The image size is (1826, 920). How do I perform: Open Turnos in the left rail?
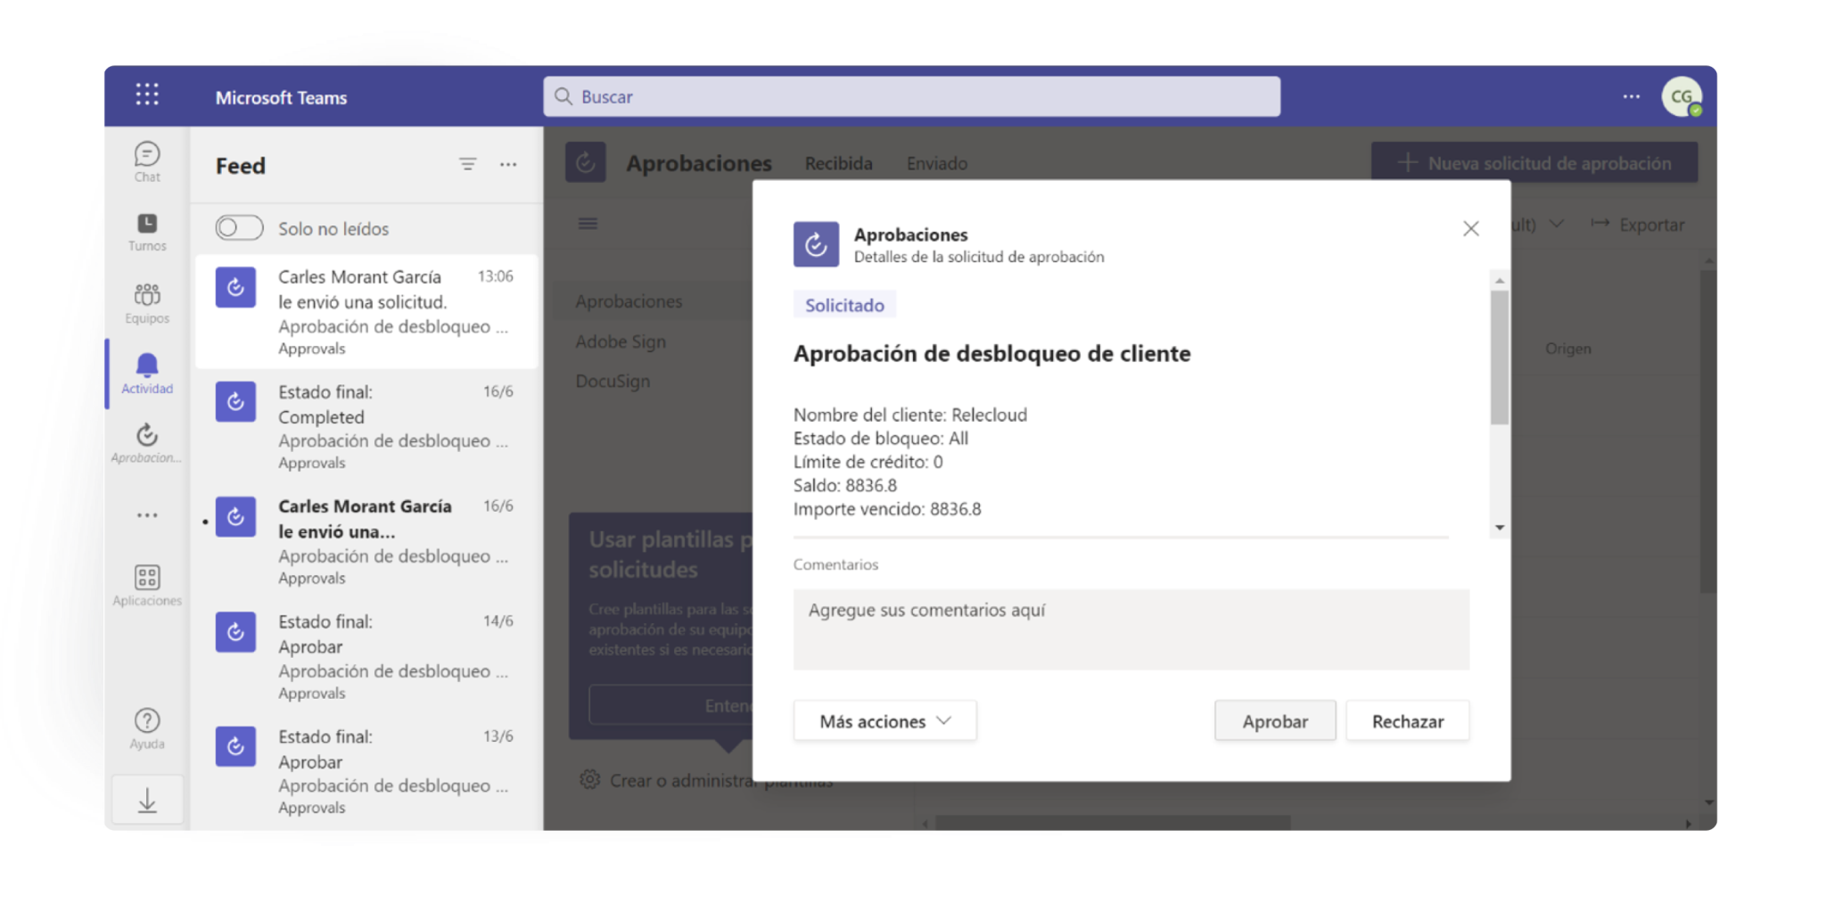pyautogui.click(x=147, y=231)
